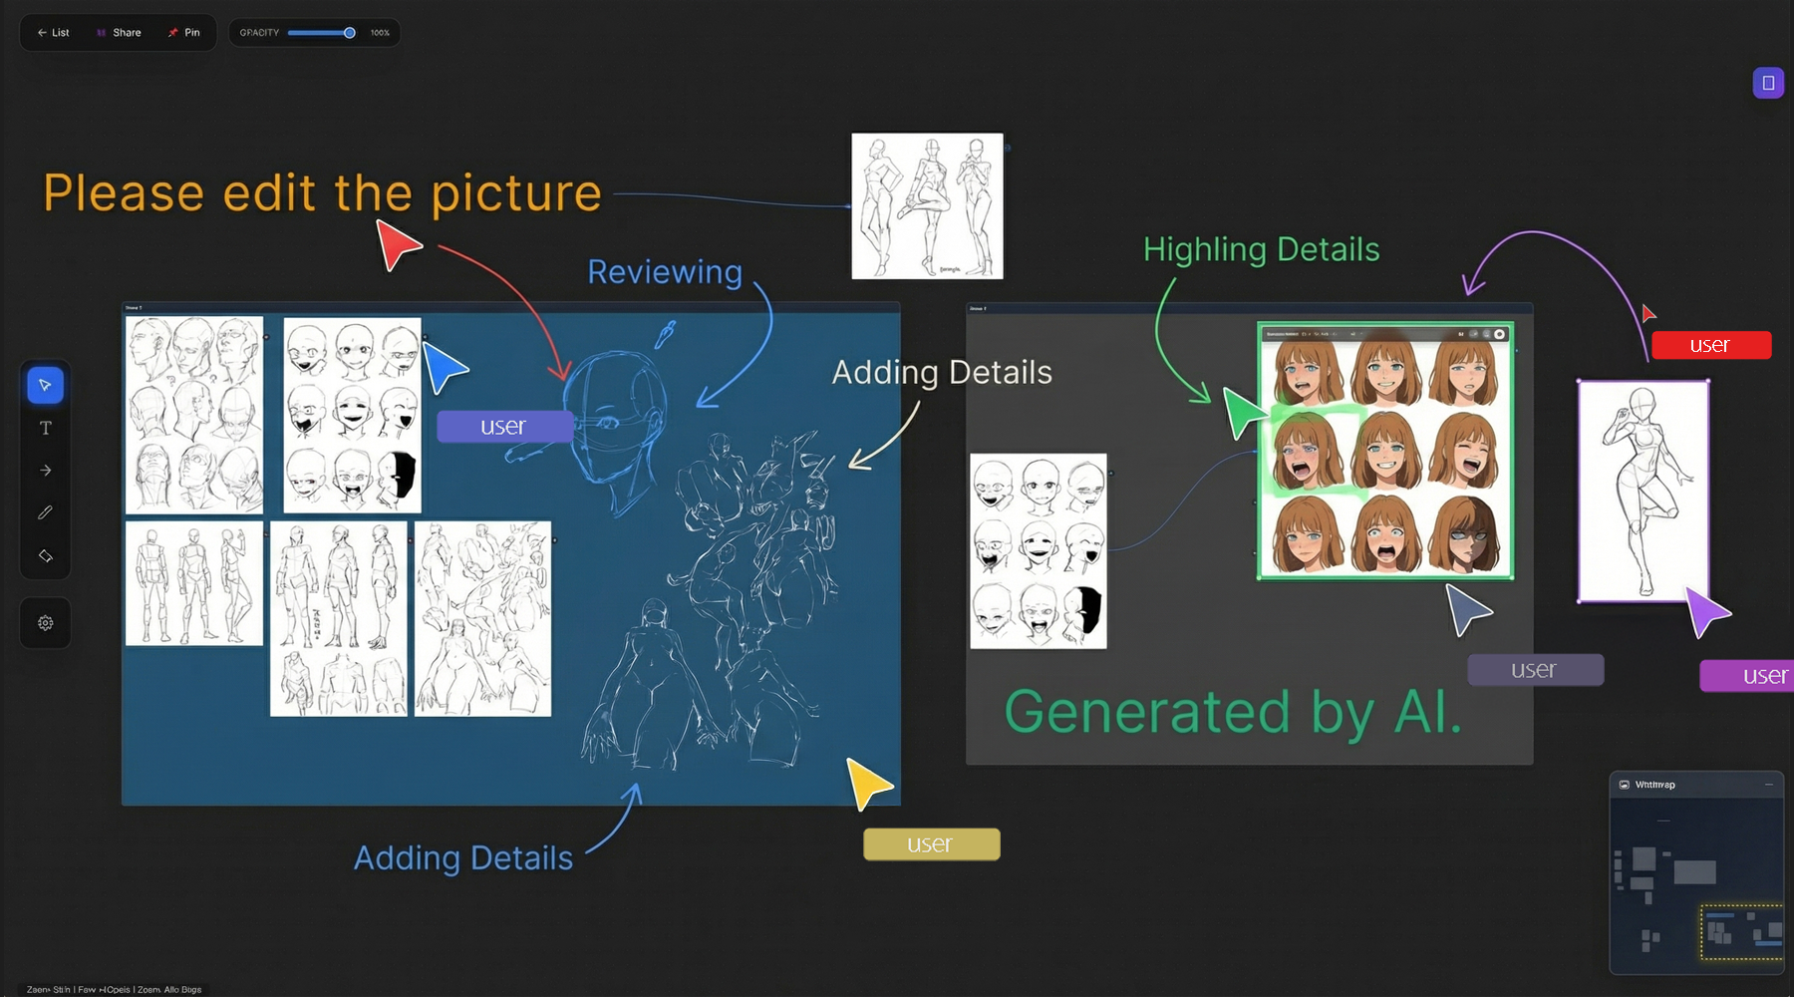Viewport: 1794px width, 997px height.
Task: Click the opacity slider handle
Action: [x=350, y=33]
